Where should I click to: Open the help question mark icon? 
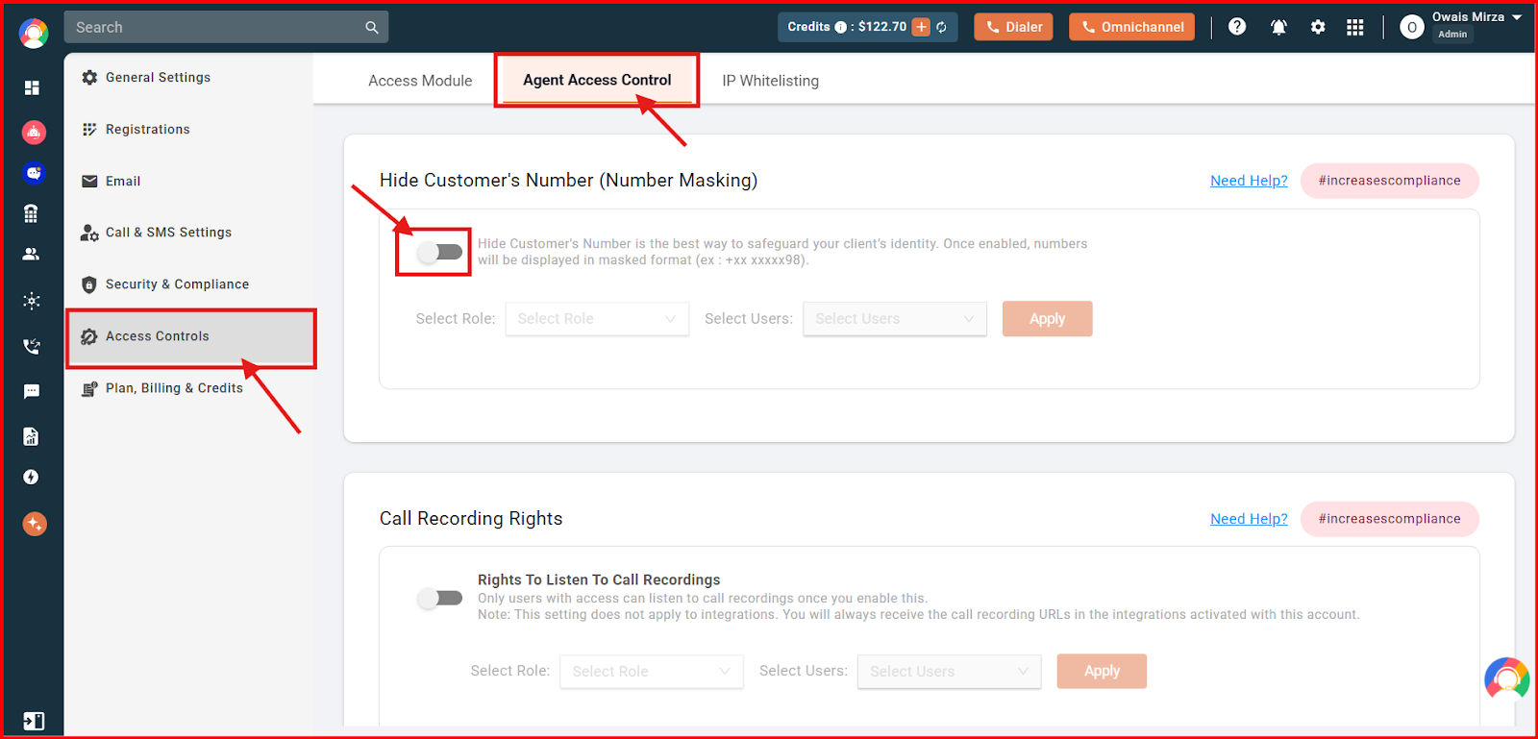(1237, 27)
